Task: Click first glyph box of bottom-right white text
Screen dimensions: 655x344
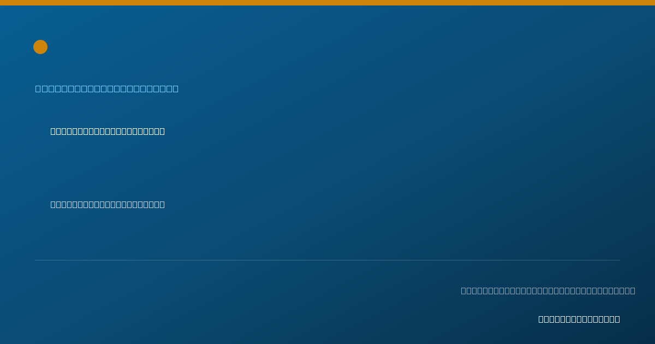Action: [541, 319]
